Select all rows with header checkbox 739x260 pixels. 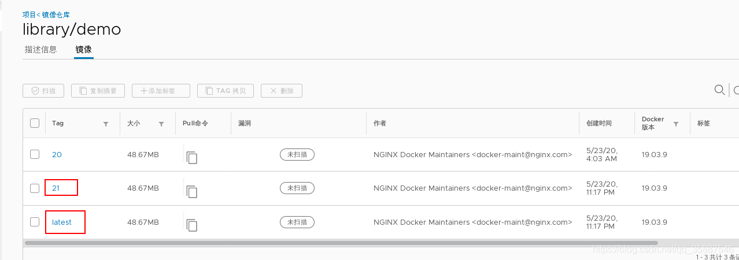coord(35,123)
